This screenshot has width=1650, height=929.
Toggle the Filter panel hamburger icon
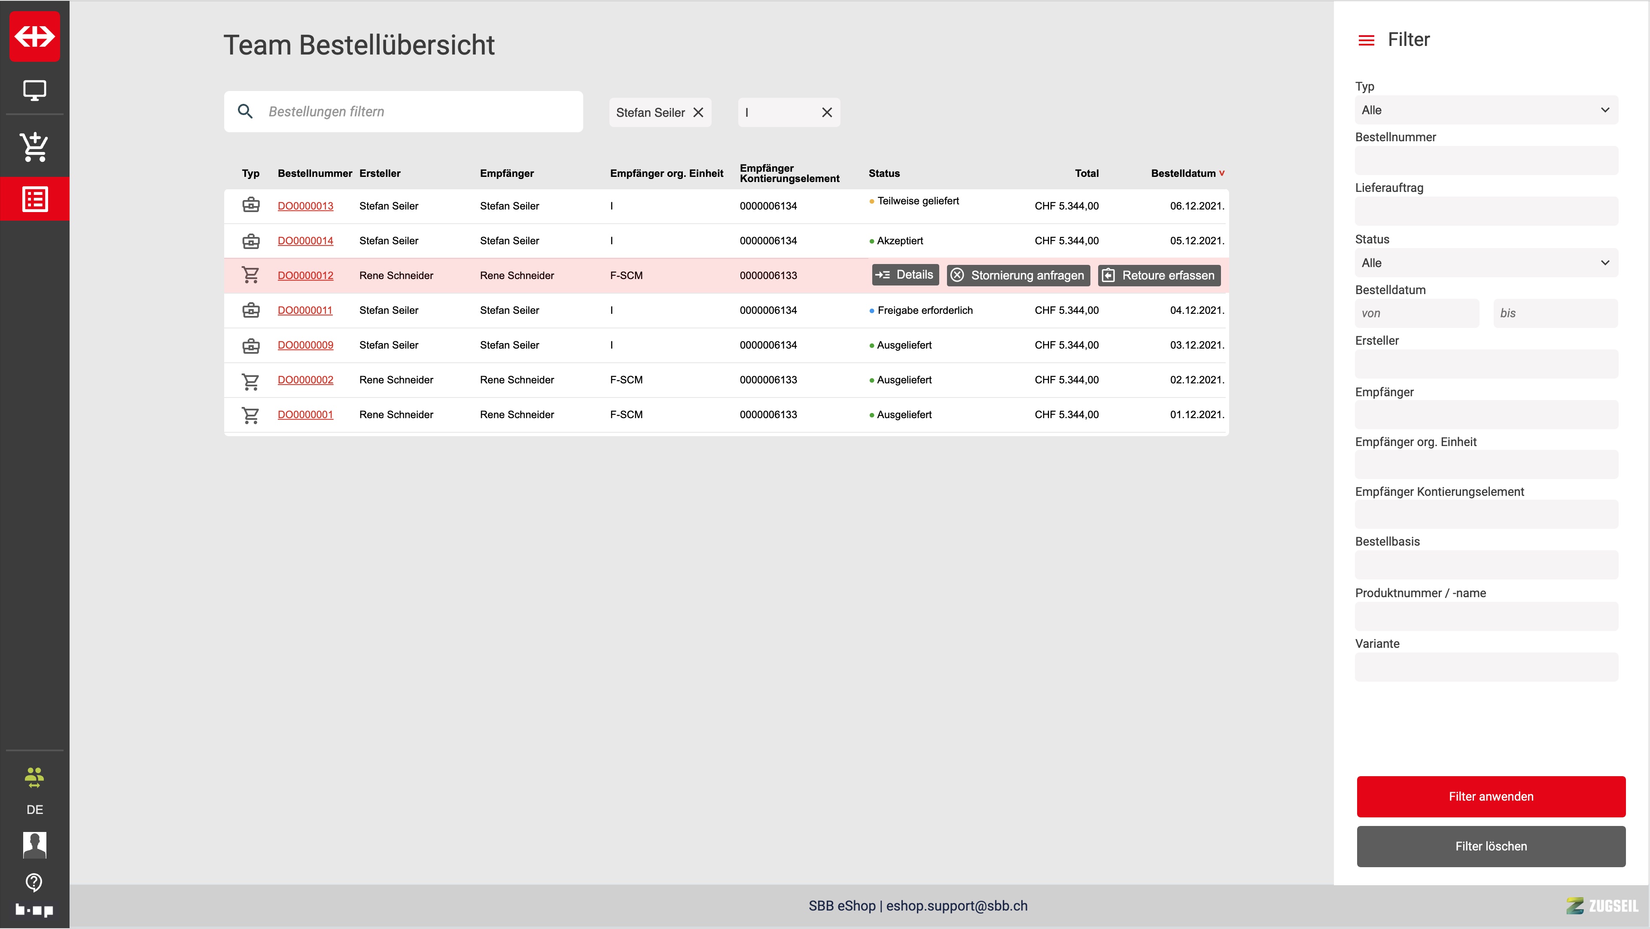click(1366, 40)
